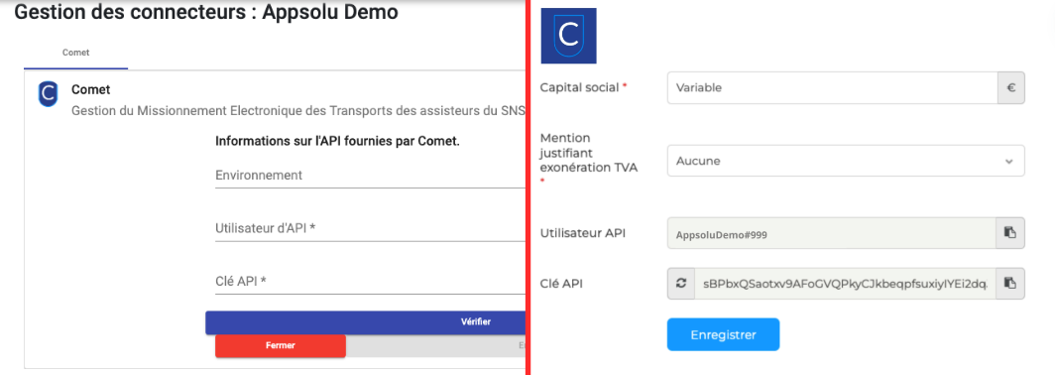
Task: Expand the chevron arrow on Aucune selector
Action: tap(1008, 162)
